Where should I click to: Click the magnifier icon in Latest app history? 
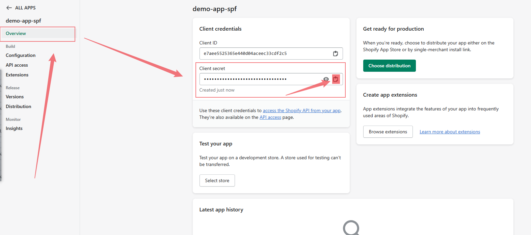coord(351,228)
